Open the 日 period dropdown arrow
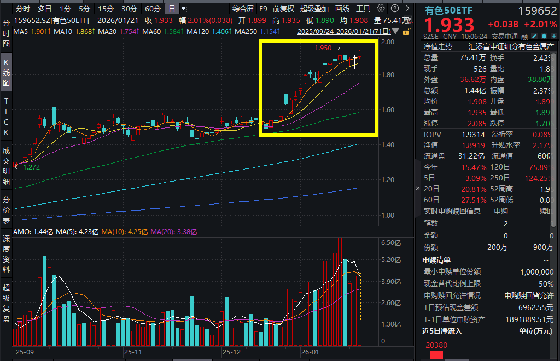Screen dimensions: 560x361 point(183,8)
